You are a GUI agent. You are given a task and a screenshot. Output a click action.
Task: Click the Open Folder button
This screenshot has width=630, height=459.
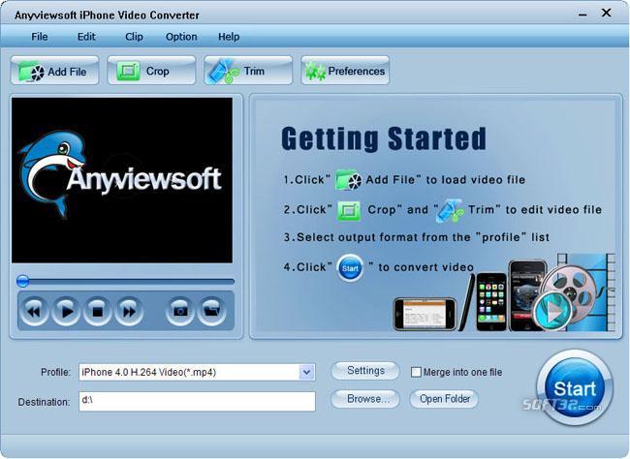[444, 399]
